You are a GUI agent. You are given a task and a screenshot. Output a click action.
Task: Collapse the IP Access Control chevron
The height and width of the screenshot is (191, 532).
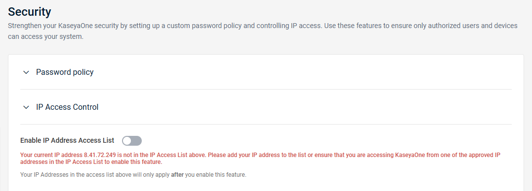(x=26, y=107)
